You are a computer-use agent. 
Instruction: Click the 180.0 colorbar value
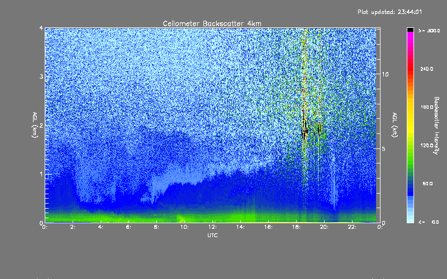point(427,107)
